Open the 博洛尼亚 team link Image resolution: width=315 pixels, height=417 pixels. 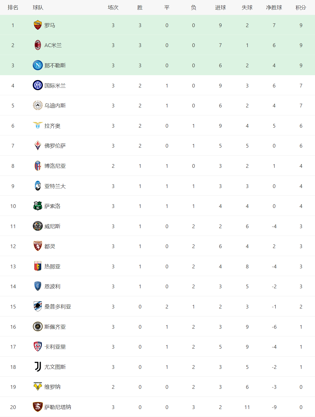pos(55,166)
